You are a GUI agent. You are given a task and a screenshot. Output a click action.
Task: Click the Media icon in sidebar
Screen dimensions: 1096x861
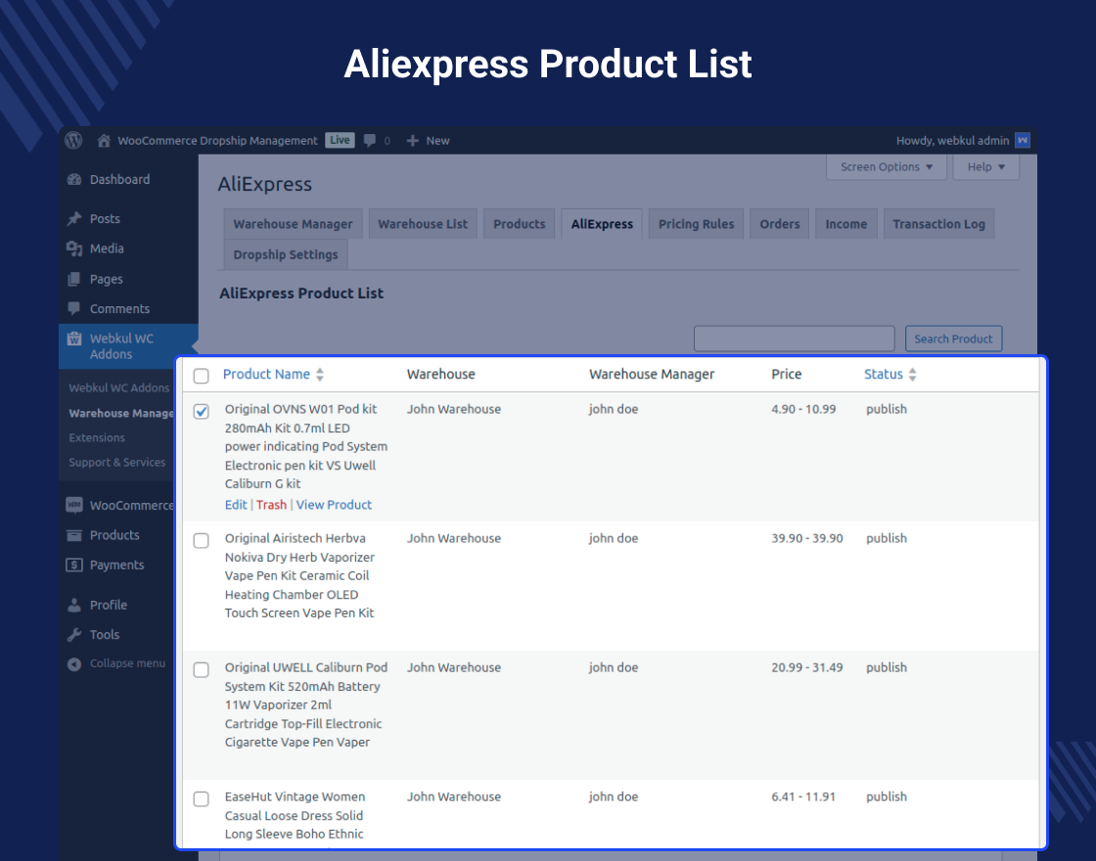click(74, 249)
